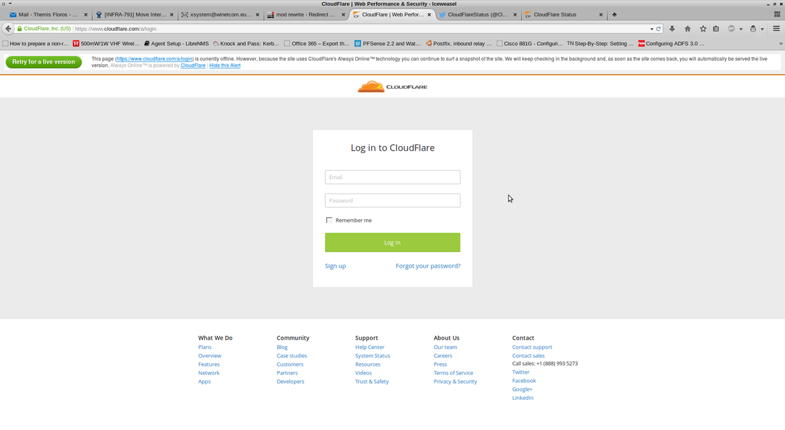Expand the Adblock Plus dropdown arrow
Viewport: 785px width, 430px height.
[x=741, y=29]
